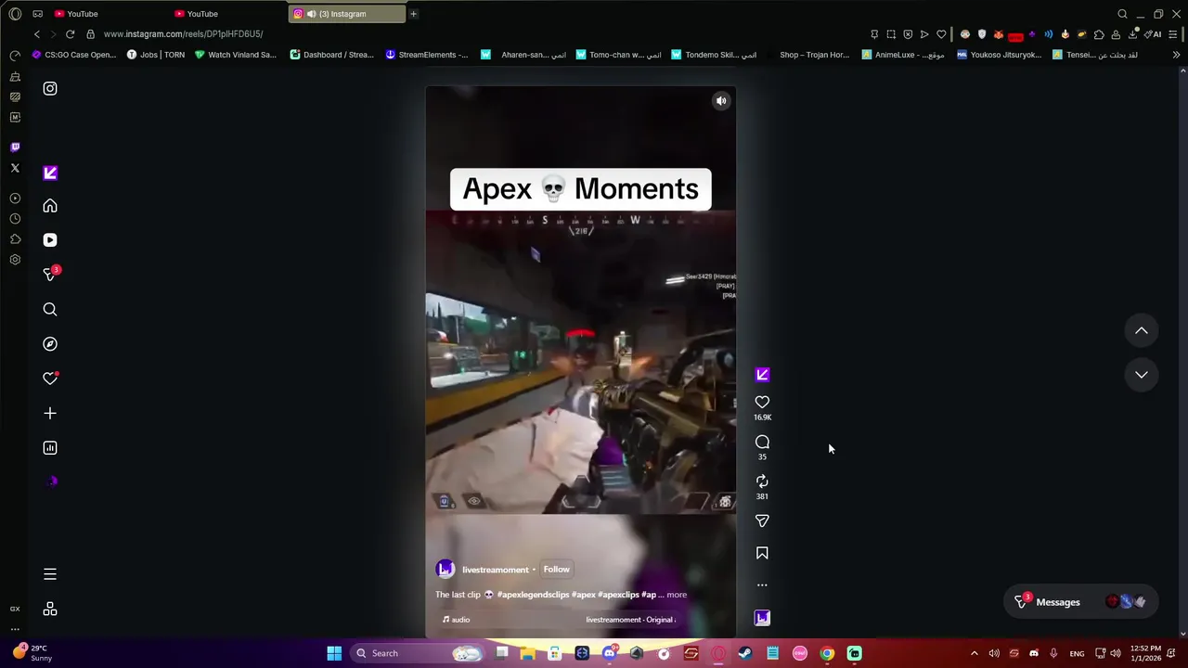Open the Instagram logo home link
This screenshot has height=668, width=1188.
(50, 89)
